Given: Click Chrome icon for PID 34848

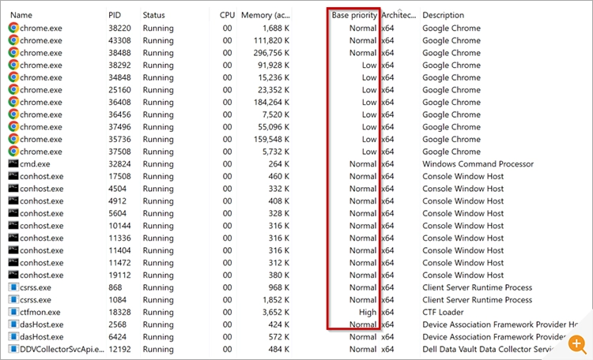Looking at the screenshot, I should click(x=13, y=77).
